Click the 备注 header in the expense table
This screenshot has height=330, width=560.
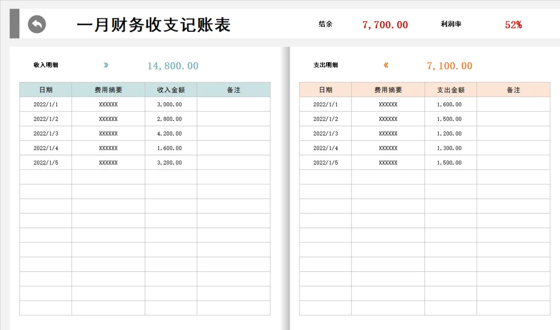pyautogui.click(x=513, y=90)
